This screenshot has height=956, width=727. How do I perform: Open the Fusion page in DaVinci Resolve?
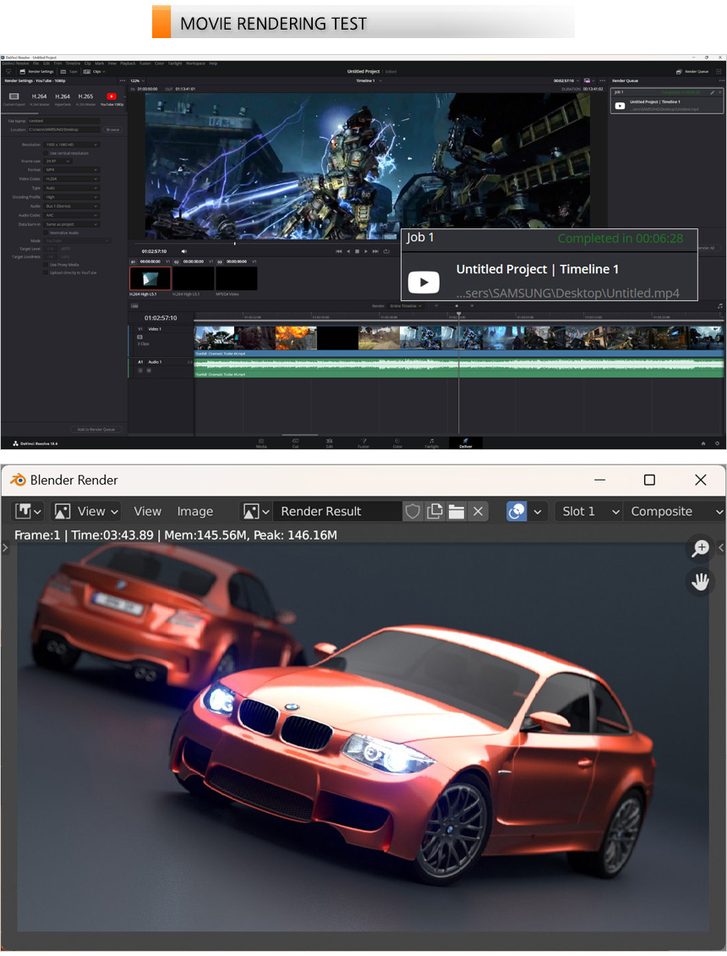coord(363,443)
